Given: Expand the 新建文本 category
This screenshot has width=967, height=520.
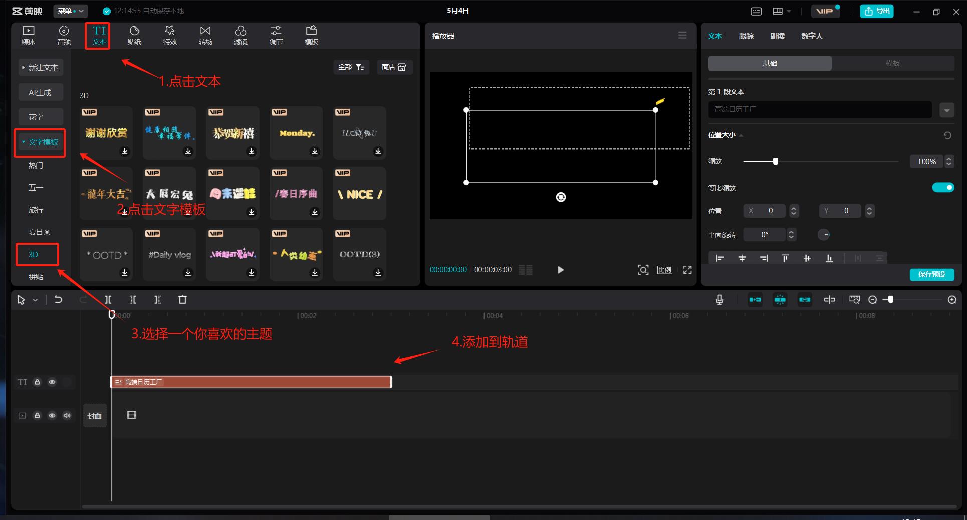Looking at the screenshot, I should tap(41, 67).
